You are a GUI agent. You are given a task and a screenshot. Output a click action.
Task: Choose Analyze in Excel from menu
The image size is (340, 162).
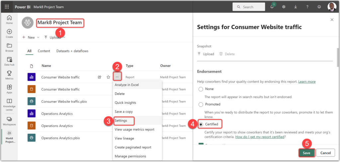pyautogui.click(x=137, y=85)
